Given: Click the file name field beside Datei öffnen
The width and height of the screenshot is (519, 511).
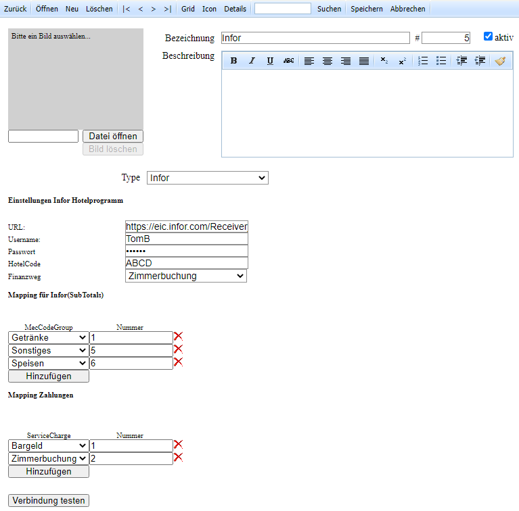Looking at the screenshot, I should pos(43,136).
